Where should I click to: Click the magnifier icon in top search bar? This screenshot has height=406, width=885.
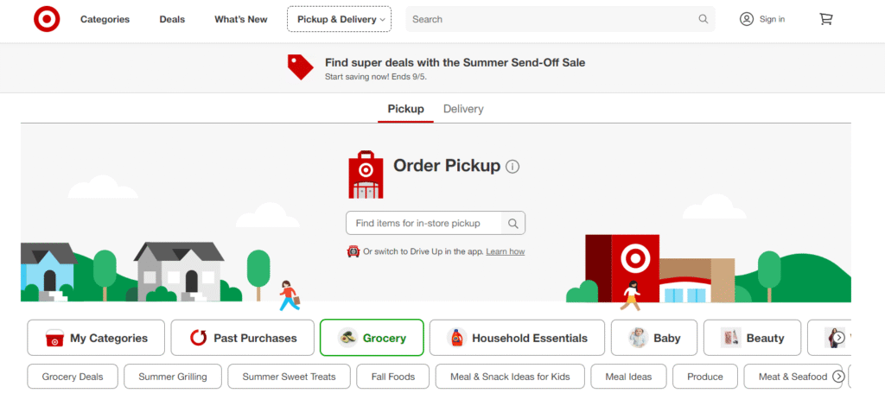(704, 19)
